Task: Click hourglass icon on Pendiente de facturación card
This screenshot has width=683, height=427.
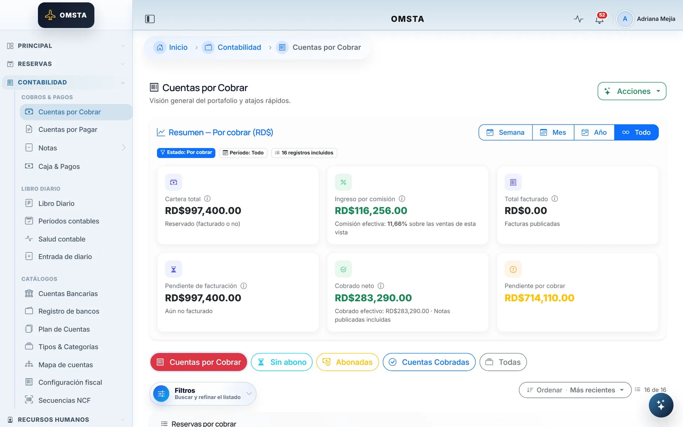Action: point(174,269)
